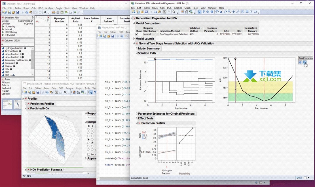Open the Help menu in Generalized Regression window
The height and width of the screenshot is (187, 315).
[221, 8]
